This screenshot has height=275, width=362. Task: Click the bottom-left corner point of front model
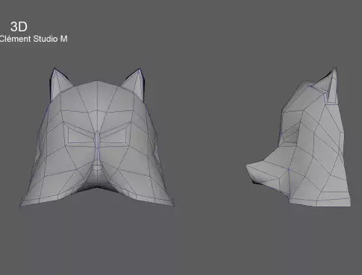[20, 206]
